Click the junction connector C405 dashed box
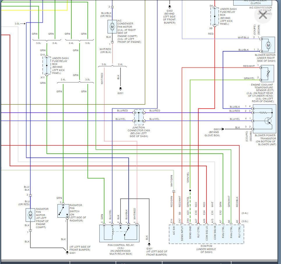Screen dimensions: 281x264 [139, 117]
